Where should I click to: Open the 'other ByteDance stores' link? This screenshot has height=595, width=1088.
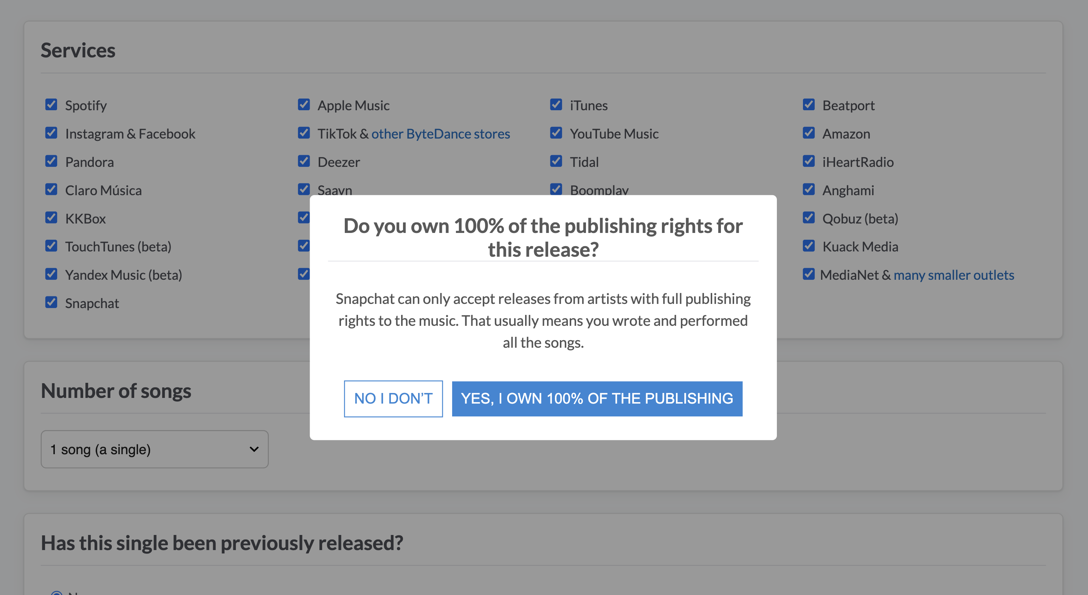tap(440, 134)
